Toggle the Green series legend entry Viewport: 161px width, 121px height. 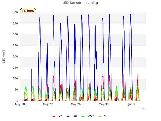(88, 116)
